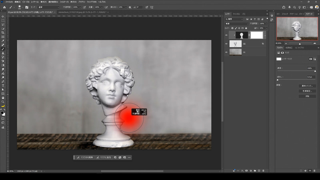Select the Move tool
320x180 pixels.
click(x=3, y=16)
